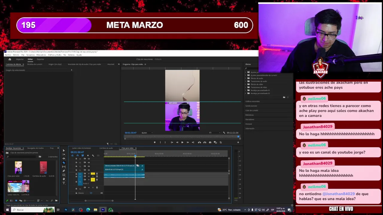The width and height of the screenshot is (383, 215).
Task: Select the Razor tool
Action: pos(64,163)
